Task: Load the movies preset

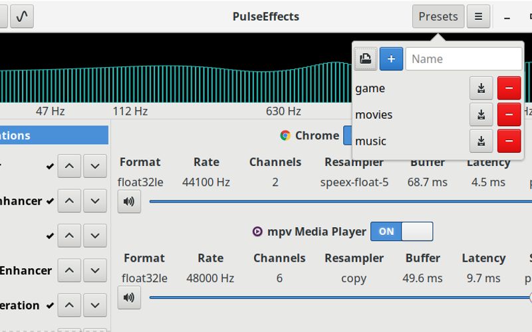Action: [x=374, y=115]
